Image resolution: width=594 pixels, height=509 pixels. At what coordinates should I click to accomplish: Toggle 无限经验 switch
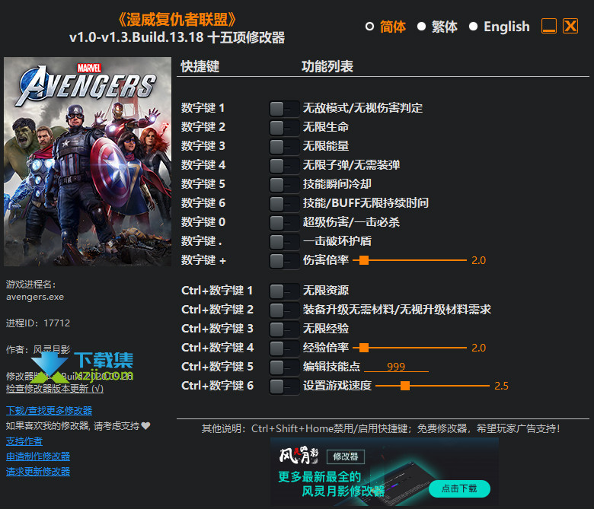pyautogui.click(x=284, y=329)
